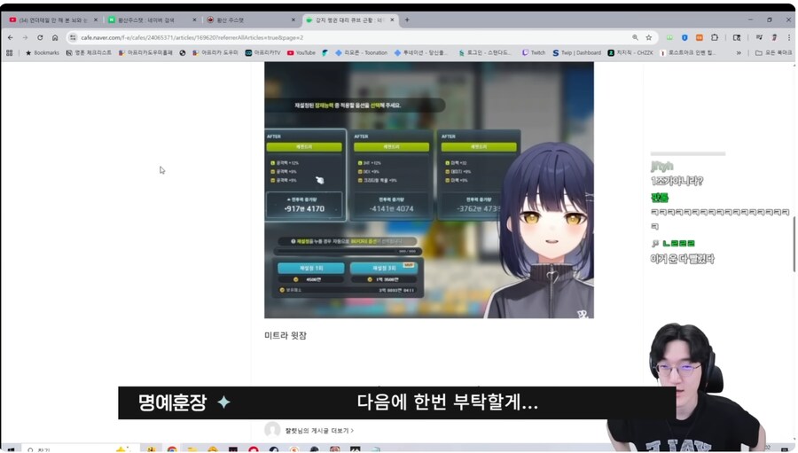Close the third tab with red favicon
Viewport: 798px width, 453px height.
coord(293,20)
